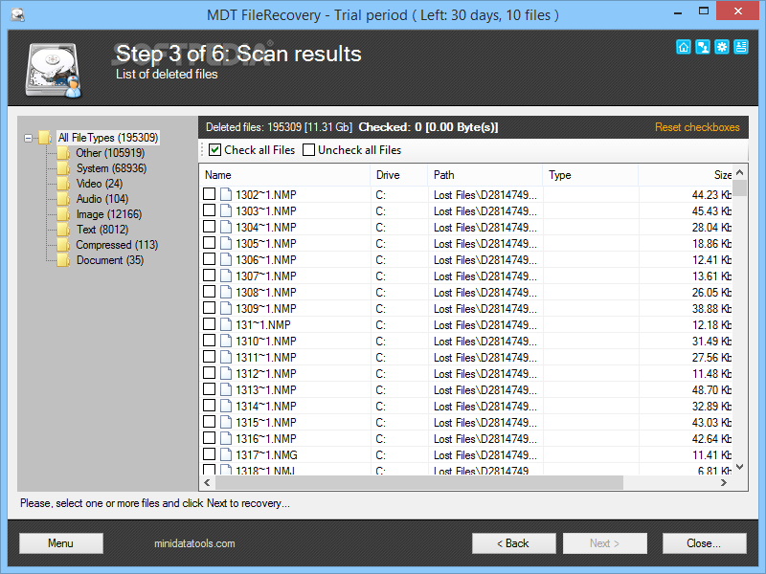Click the All FileTypes folder icon
This screenshot has height=574, width=766.
[45, 138]
